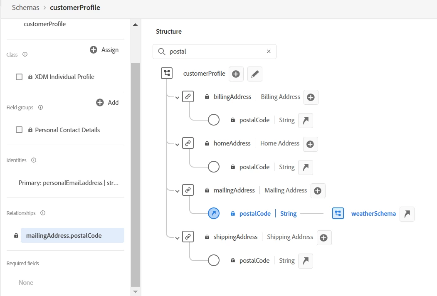Add a field to billingAddress with plus icon

click(x=311, y=97)
